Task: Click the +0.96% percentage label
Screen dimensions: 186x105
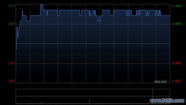Action: pos(177,24)
